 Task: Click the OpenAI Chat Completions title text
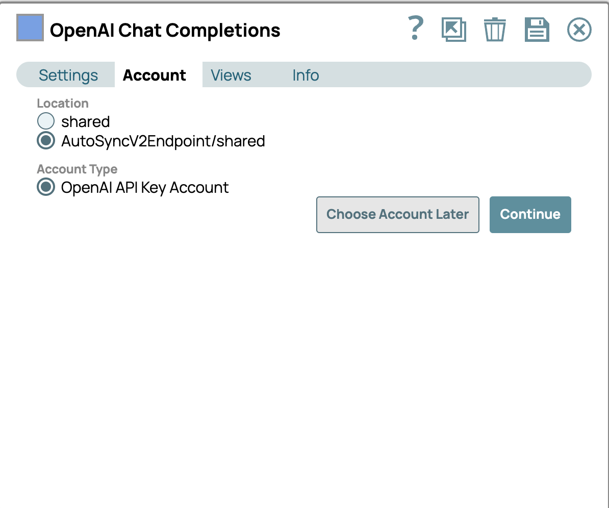coord(165,31)
